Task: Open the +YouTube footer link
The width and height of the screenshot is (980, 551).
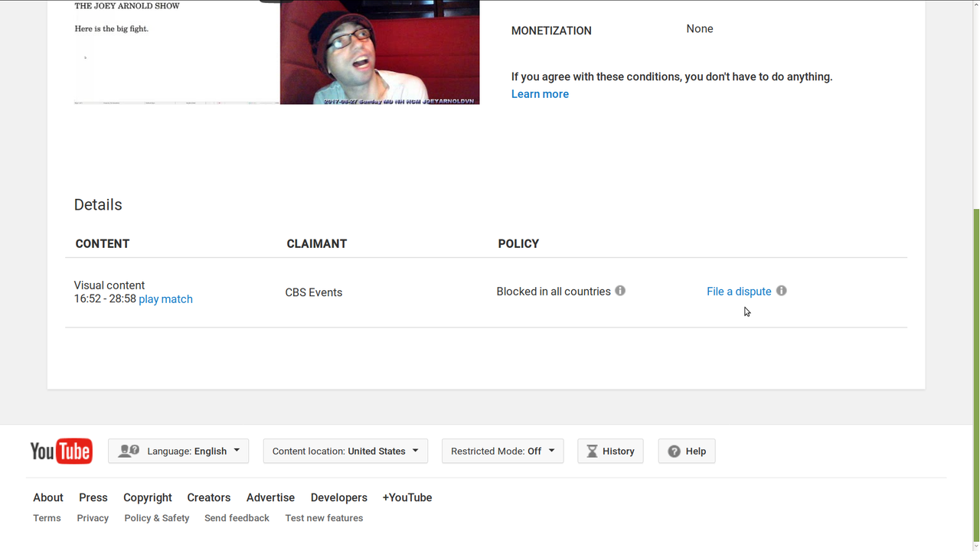Action: 407,497
